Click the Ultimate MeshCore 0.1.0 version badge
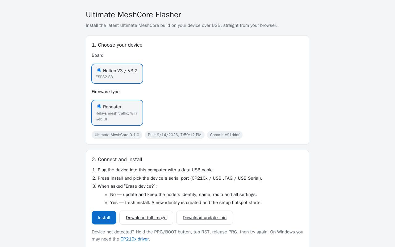395x247 pixels. pyautogui.click(x=117, y=135)
